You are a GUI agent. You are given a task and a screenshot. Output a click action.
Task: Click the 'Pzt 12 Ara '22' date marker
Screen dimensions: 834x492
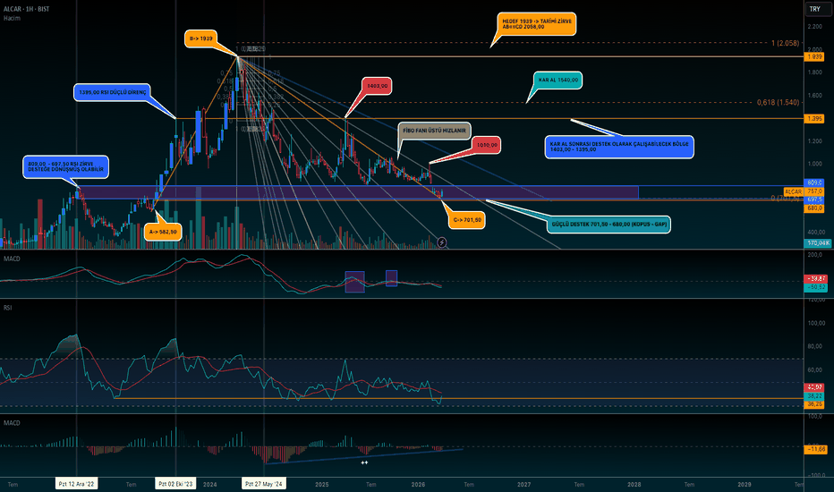[x=77, y=483]
